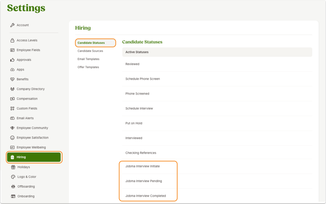Open Employee Satisfaction settings
This screenshot has width=326, height=204.
click(32, 138)
